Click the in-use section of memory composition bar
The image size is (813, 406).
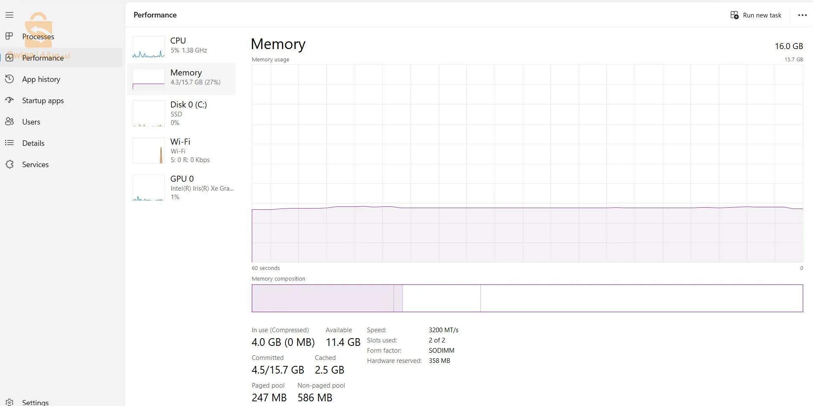click(322, 298)
